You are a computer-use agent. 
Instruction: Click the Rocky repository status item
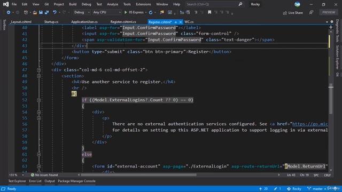[x=294, y=189]
